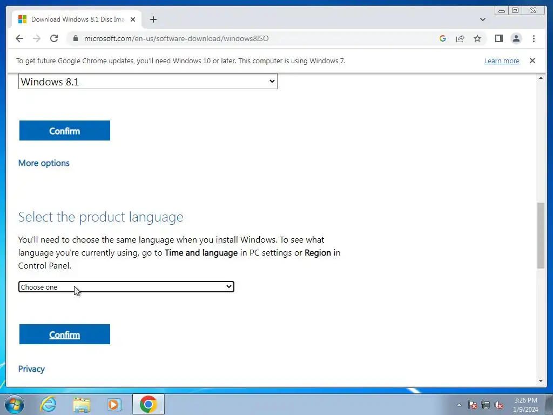Open the Privacy link

[31, 369]
